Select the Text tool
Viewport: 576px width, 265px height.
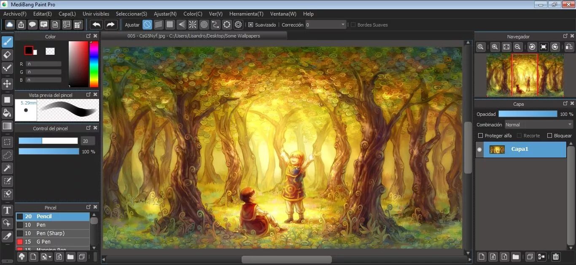click(7, 210)
